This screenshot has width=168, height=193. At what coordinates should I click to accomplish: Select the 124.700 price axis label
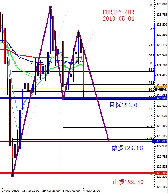point(162,65)
